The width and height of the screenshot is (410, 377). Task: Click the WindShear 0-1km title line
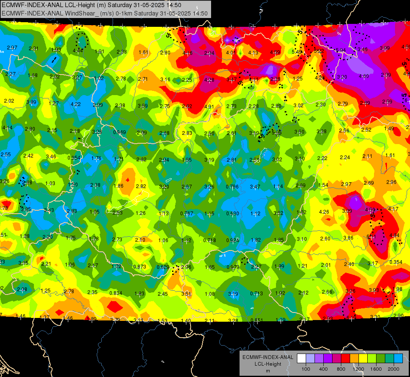tap(105, 13)
